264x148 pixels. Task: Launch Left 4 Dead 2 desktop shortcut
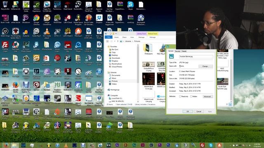(x=68, y=32)
